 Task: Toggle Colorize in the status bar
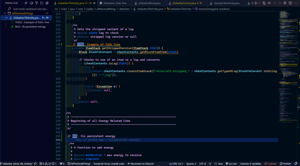coord(270,164)
